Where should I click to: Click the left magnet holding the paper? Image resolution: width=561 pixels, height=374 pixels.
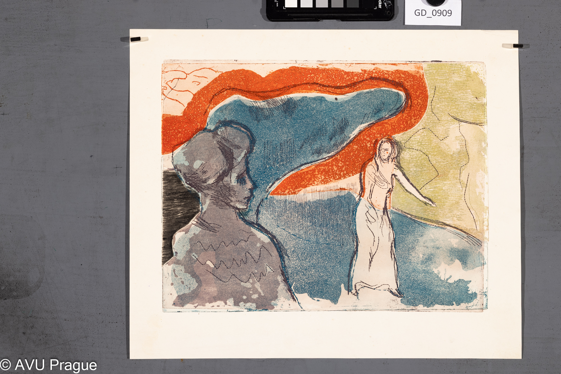tap(135, 39)
